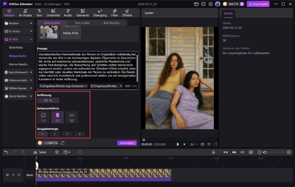Click the prompt scrollbar thumb
The width and height of the screenshot is (295, 187).
137,67
